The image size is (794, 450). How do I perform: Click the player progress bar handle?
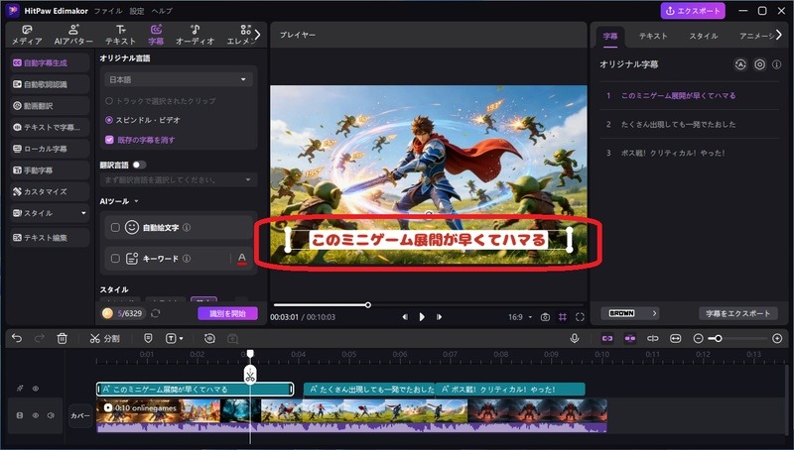tap(368, 305)
